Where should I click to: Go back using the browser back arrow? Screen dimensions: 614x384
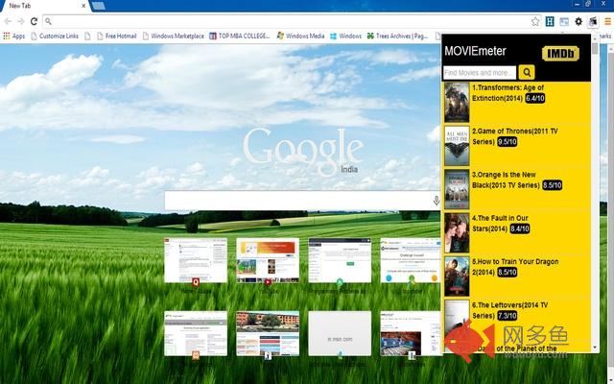[8, 21]
